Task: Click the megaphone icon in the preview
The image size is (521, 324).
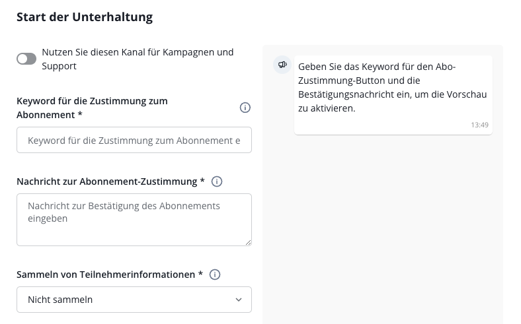Action: point(282,64)
